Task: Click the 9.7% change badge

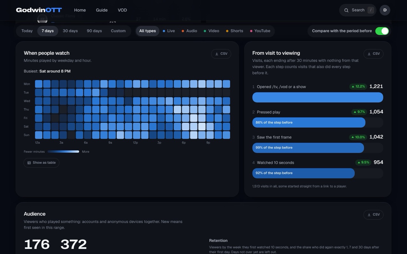Action: click(359, 112)
